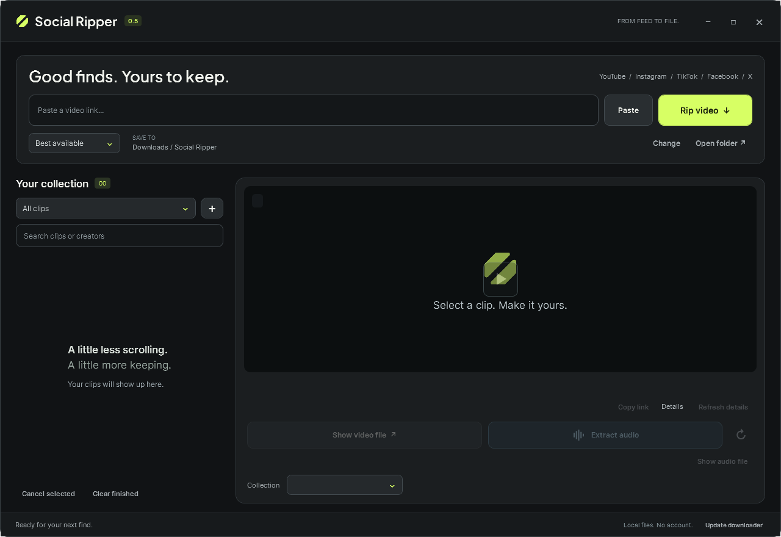The image size is (781, 537).
Task: Close the Social Ripper window
Action: [x=760, y=22]
